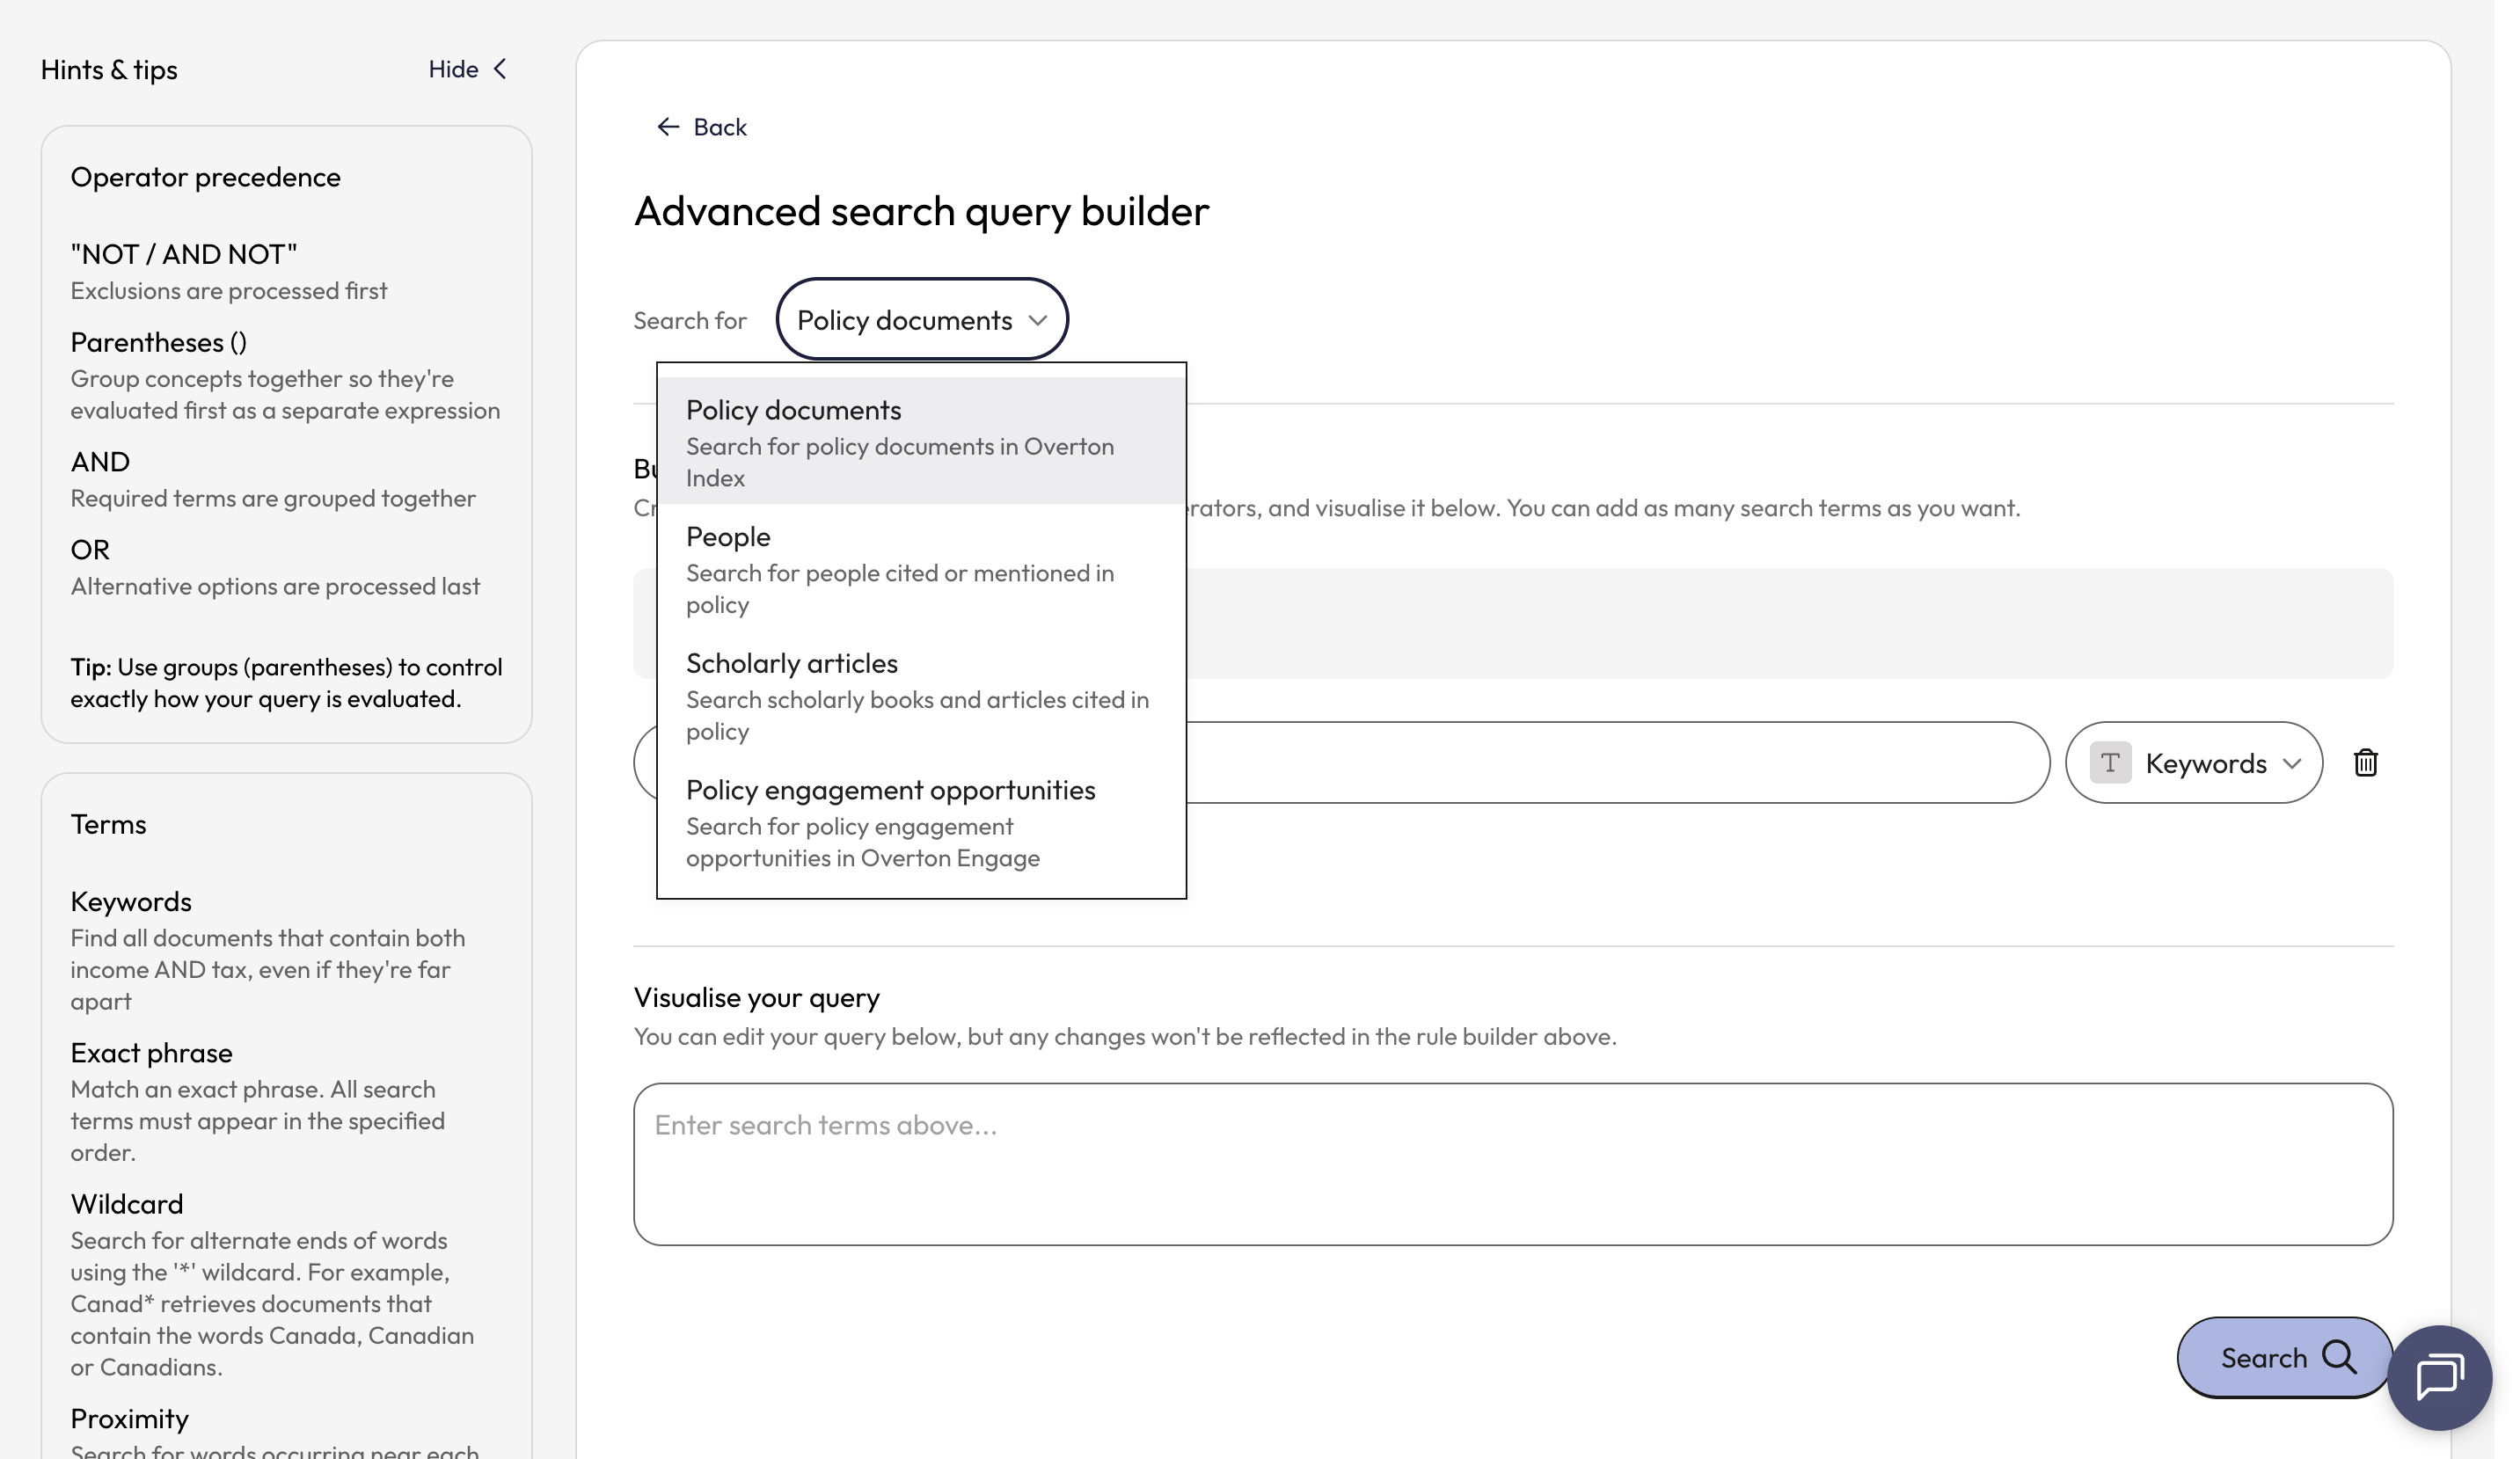Screen dimensions: 2520x1459
Task: Click the 'Hints & tips' title
Action: point(109,70)
